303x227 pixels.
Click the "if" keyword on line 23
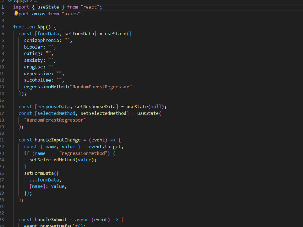[x=26, y=153]
